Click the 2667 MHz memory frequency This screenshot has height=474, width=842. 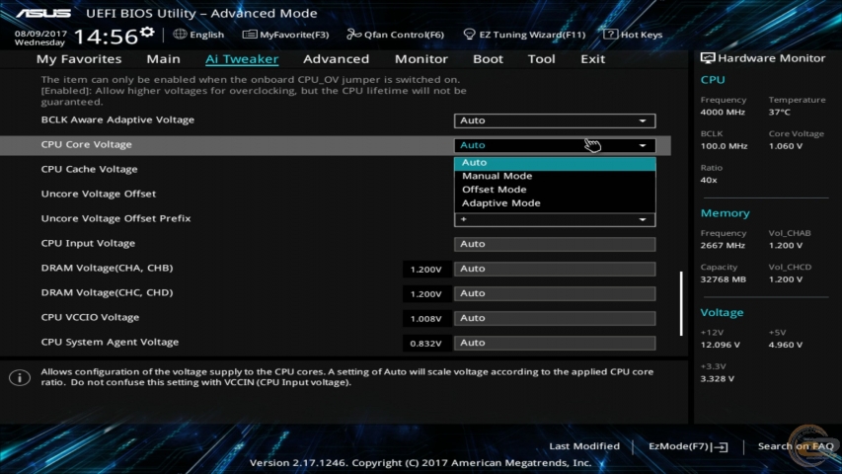tap(723, 246)
